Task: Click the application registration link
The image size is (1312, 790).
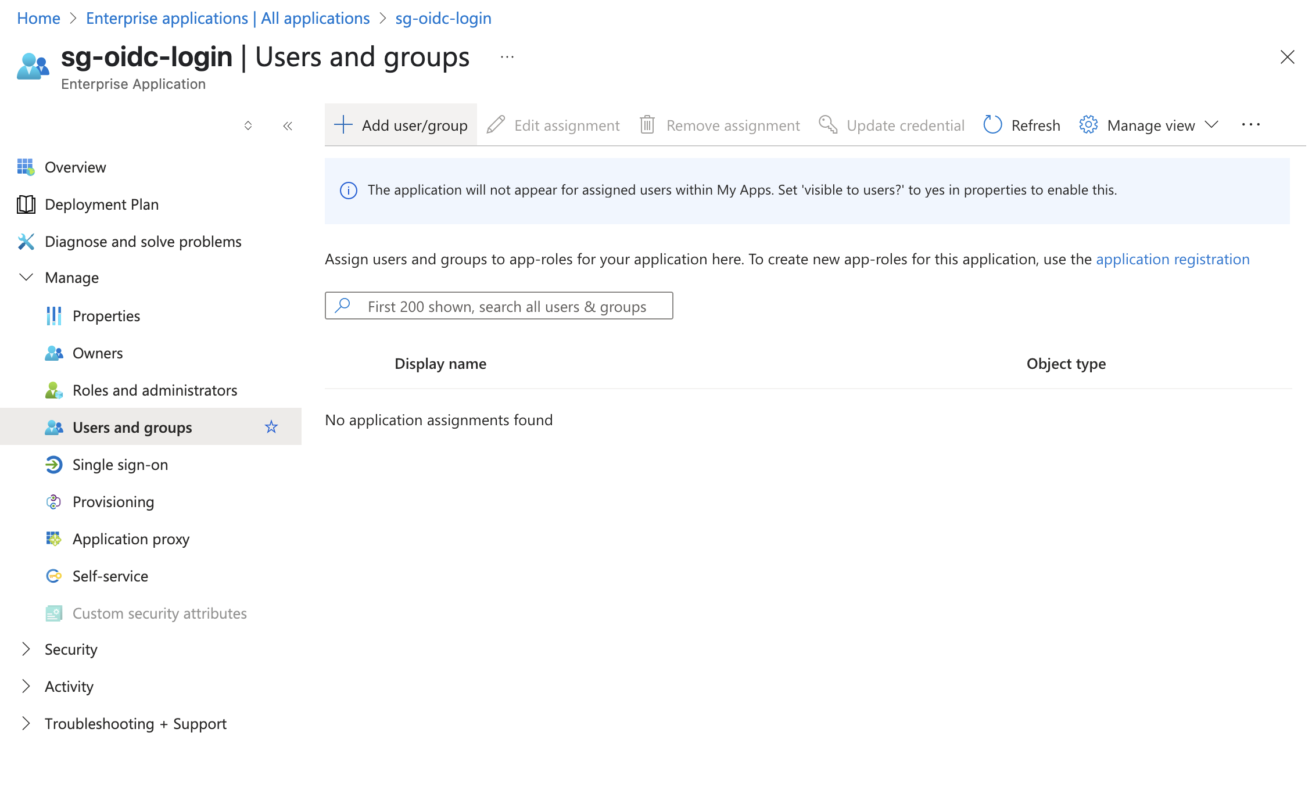Action: [1173, 259]
